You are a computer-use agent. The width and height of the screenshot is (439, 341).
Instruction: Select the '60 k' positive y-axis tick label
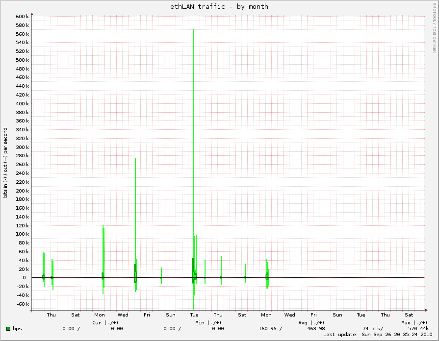(x=24, y=252)
